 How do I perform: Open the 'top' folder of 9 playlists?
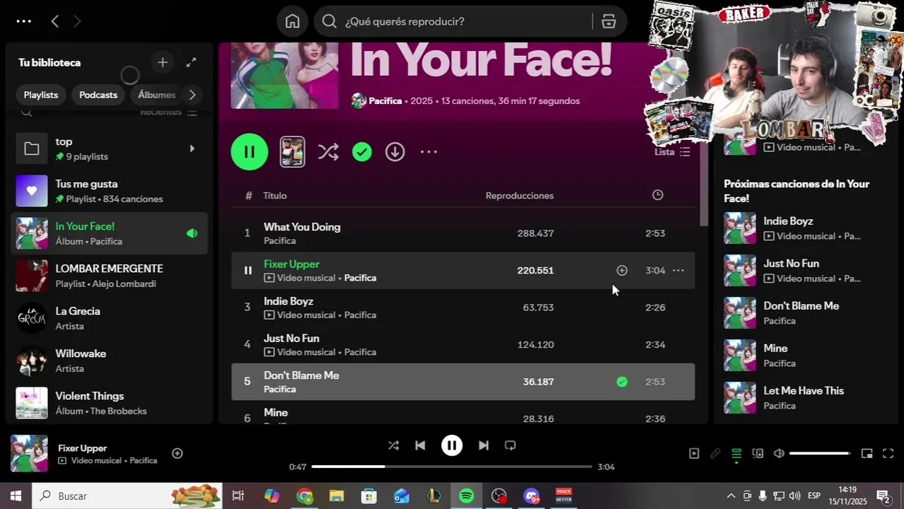pyautogui.click(x=110, y=148)
